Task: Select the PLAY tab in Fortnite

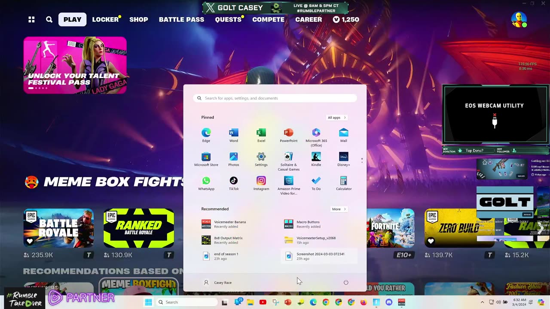Action: 73,19
